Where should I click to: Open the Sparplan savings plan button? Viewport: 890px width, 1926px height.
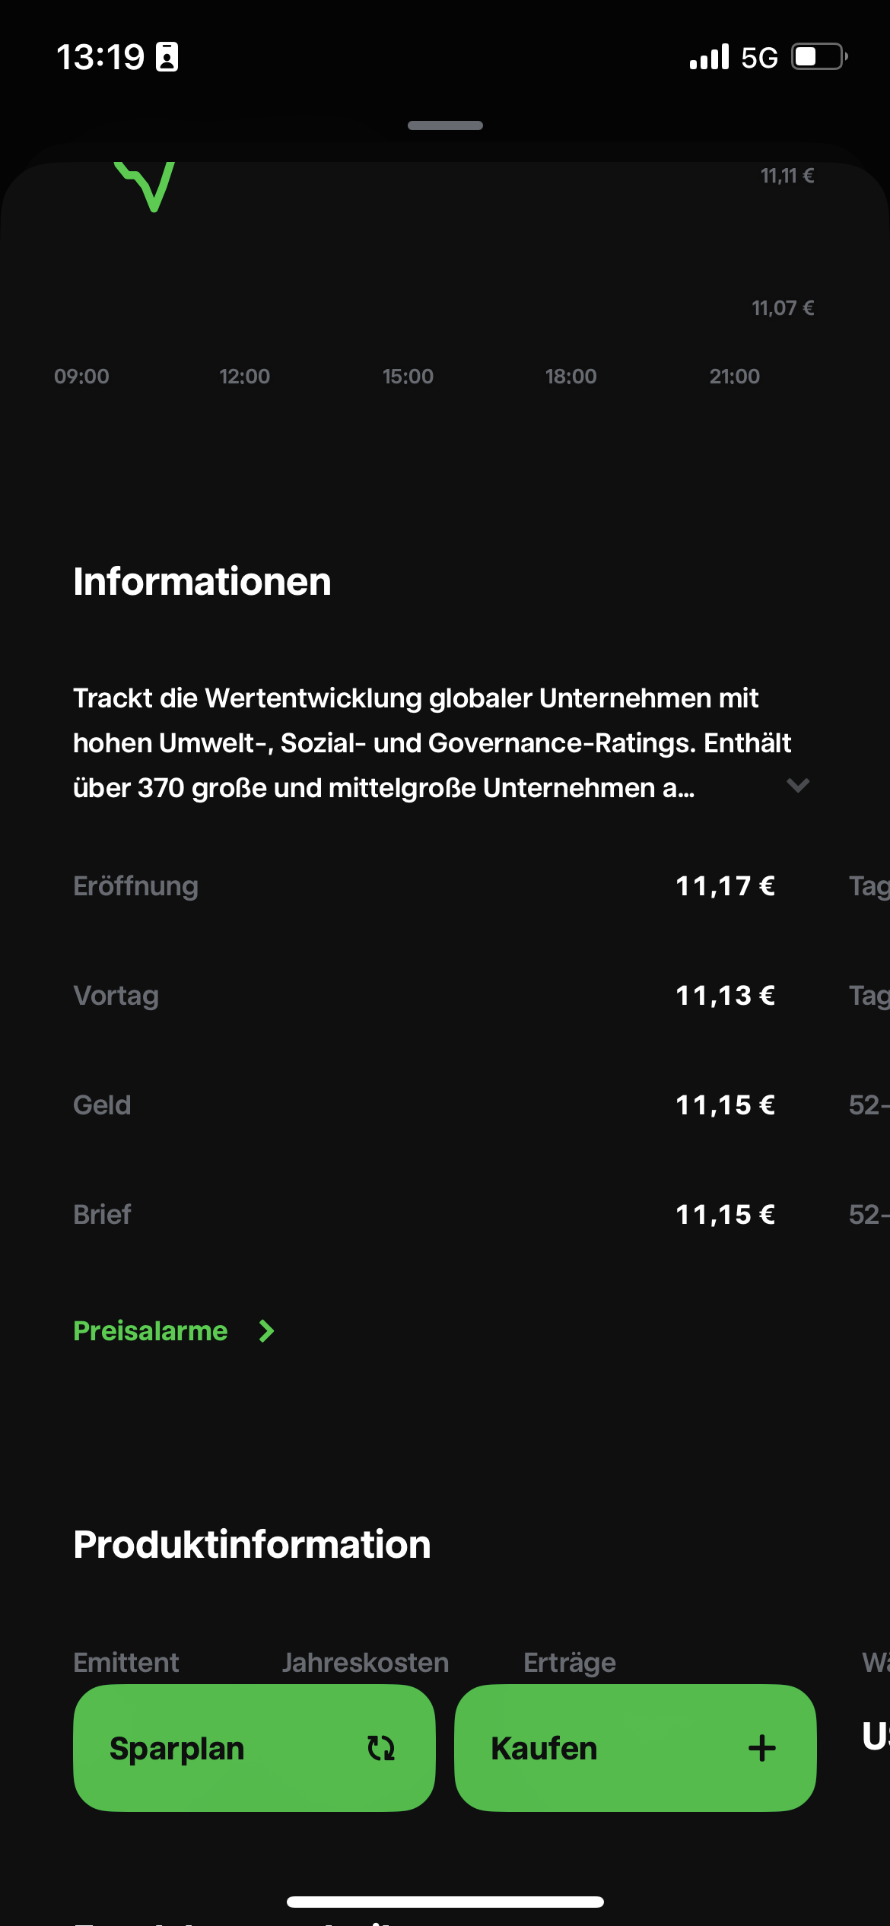[x=253, y=1748]
